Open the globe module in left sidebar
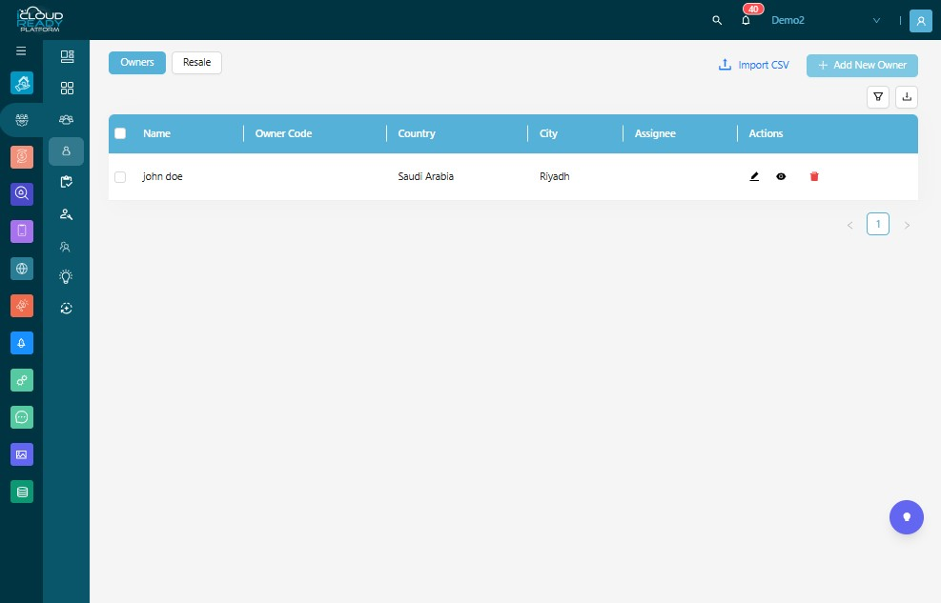This screenshot has height=603, width=941. [22, 269]
